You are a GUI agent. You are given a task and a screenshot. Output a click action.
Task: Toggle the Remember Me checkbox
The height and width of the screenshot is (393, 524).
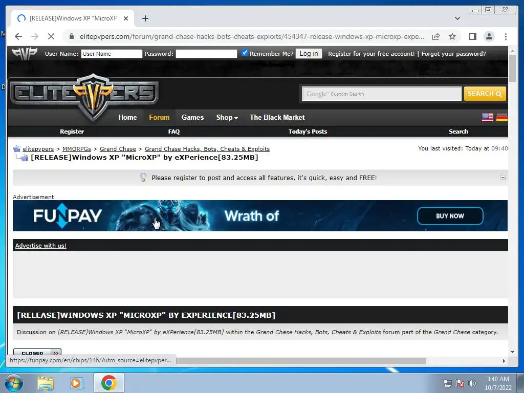[x=245, y=53]
